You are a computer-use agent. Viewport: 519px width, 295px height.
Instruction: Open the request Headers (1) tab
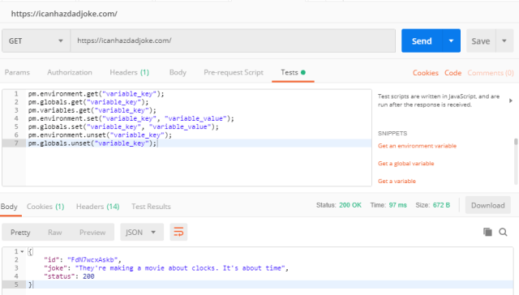coord(130,72)
